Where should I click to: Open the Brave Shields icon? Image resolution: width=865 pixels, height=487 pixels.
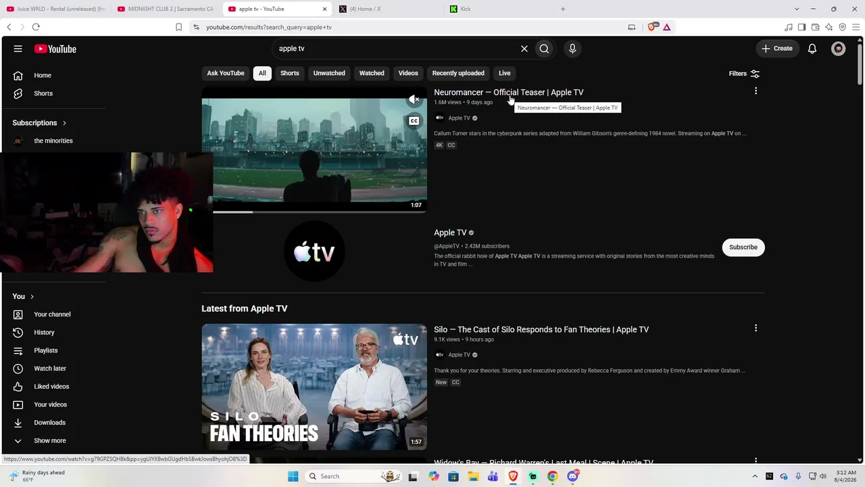(653, 27)
